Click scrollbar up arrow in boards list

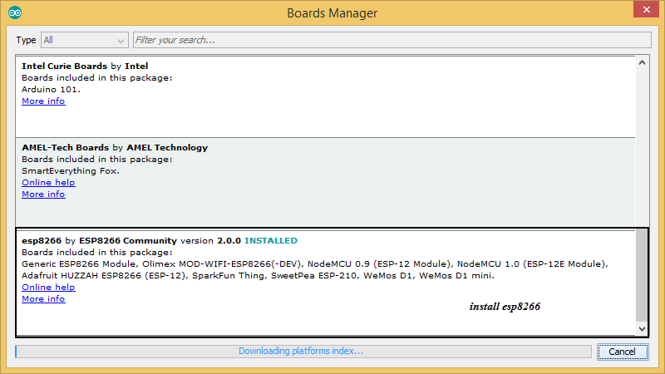click(x=642, y=63)
